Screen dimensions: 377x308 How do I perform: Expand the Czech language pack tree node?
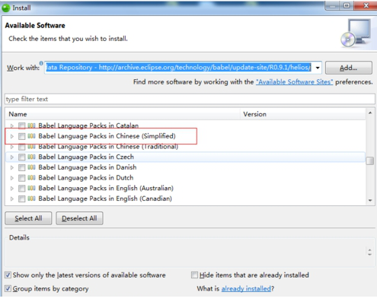(x=11, y=157)
